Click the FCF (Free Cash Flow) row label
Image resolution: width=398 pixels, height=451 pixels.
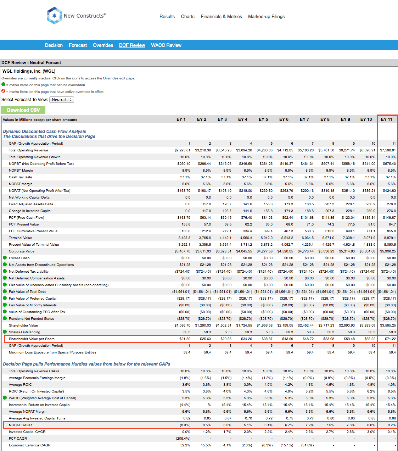pos(27,217)
